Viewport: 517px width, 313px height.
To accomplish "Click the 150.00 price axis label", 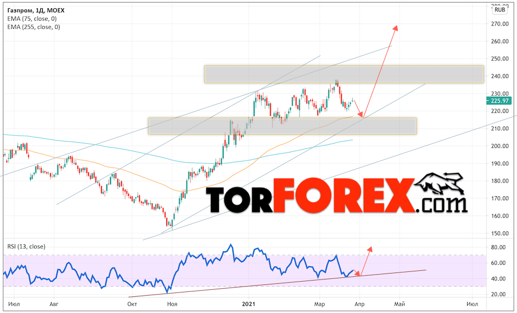I will click(500, 233).
